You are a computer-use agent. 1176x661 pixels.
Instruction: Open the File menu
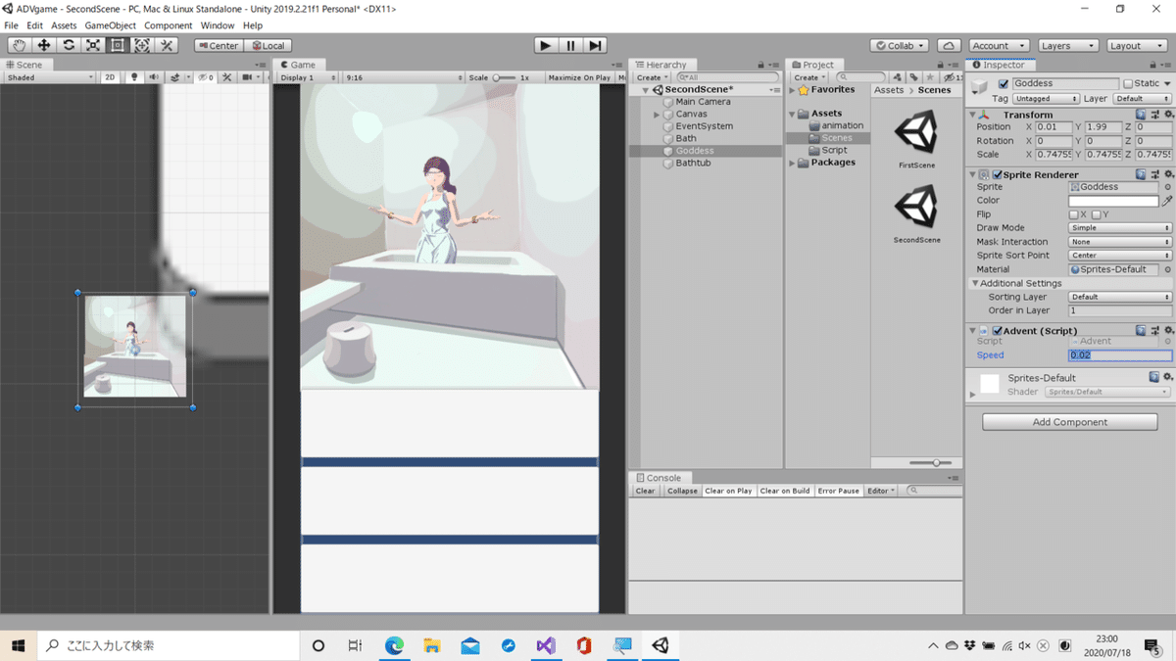coord(11,25)
